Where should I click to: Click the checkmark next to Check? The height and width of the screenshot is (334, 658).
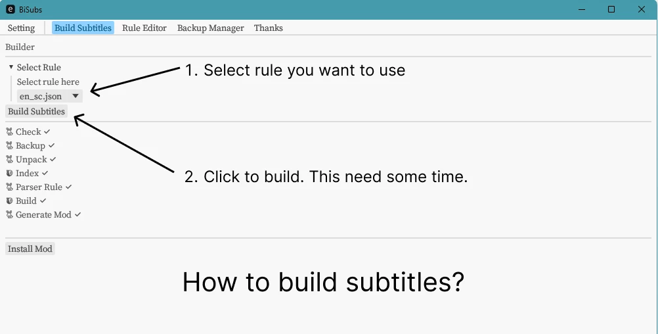(47, 131)
